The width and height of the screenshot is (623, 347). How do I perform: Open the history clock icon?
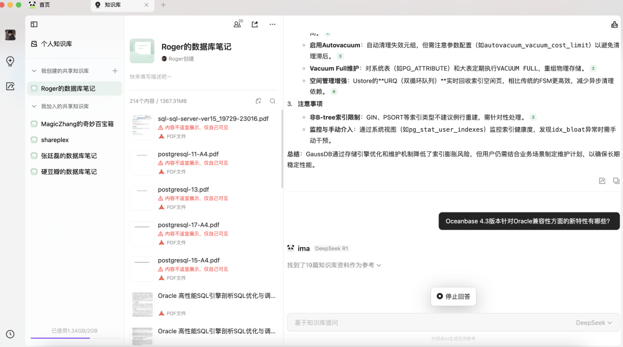tap(10, 334)
